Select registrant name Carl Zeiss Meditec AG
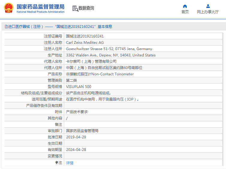This screenshot has width=226, height=169. pyautogui.click(x=85, y=43)
